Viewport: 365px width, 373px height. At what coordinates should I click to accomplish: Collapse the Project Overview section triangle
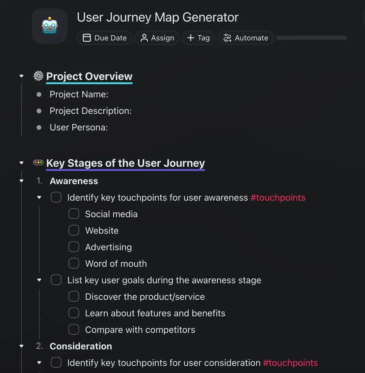pyautogui.click(x=21, y=76)
